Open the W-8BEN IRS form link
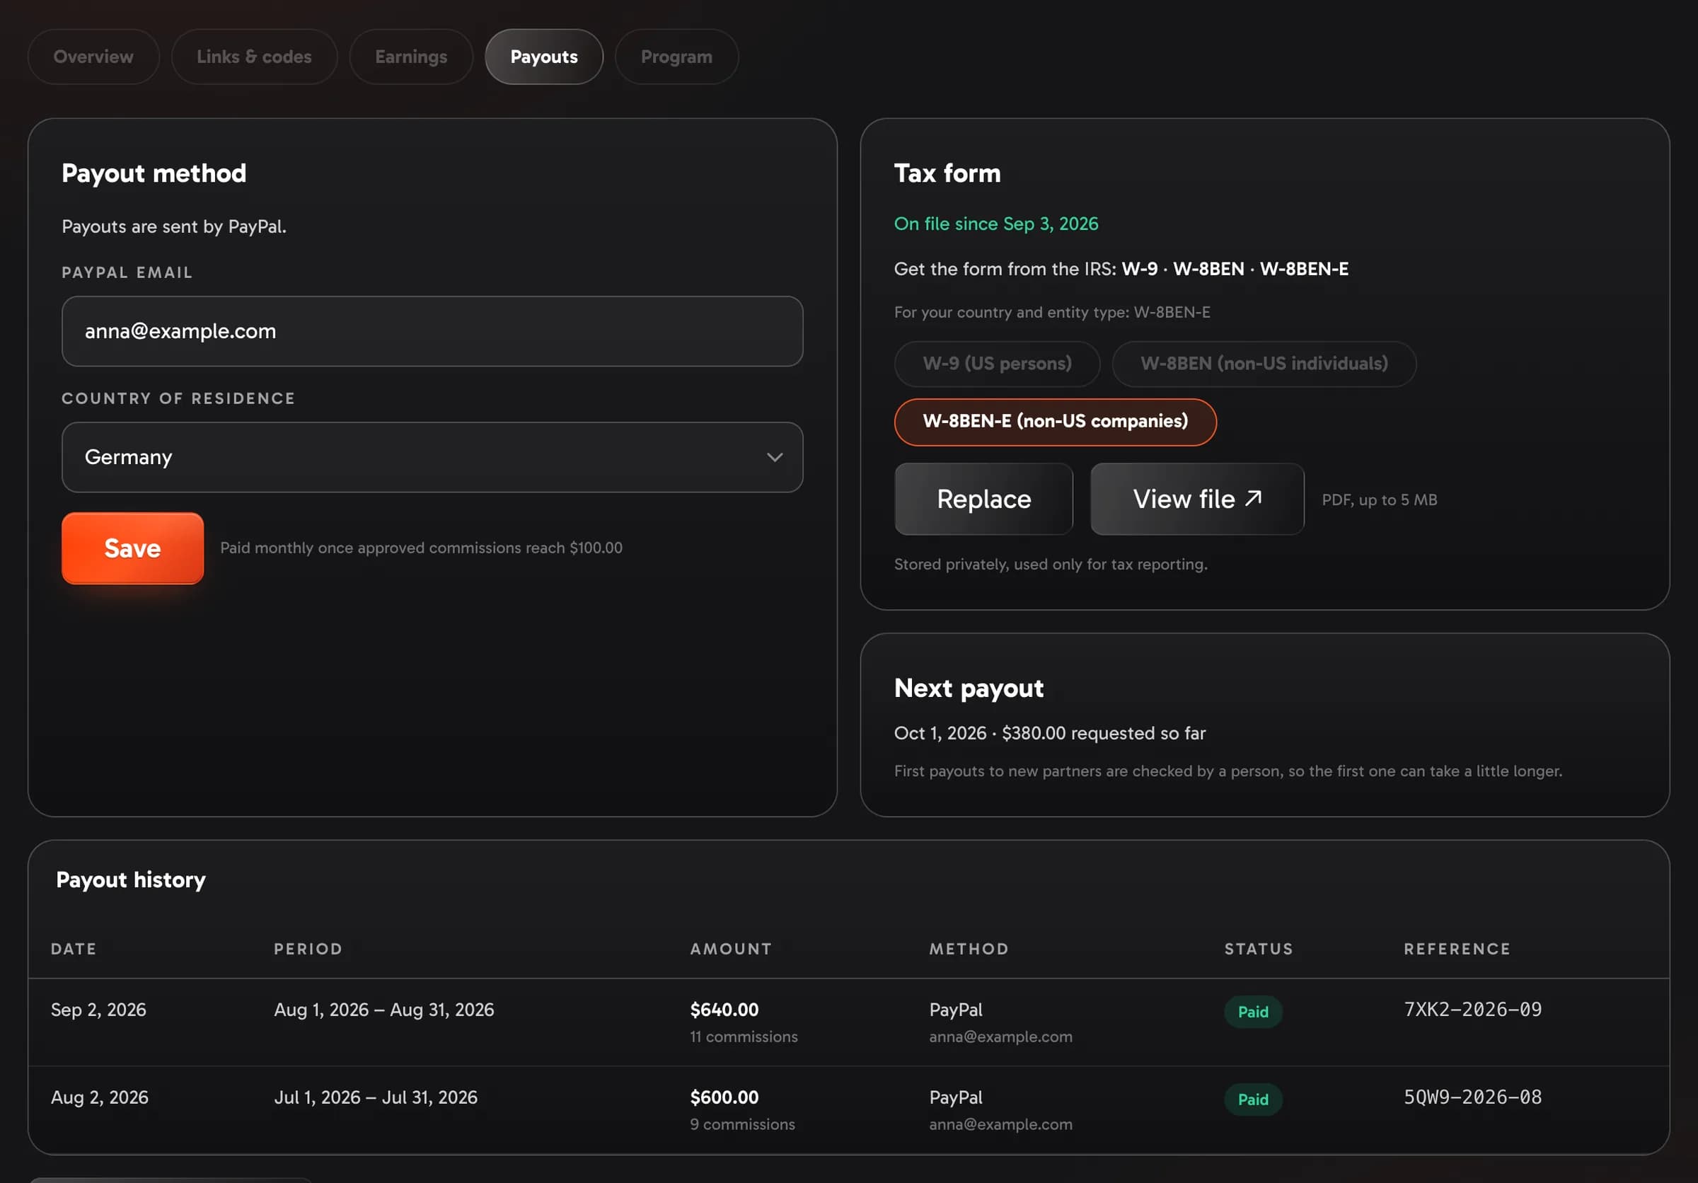 point(1208,269)
